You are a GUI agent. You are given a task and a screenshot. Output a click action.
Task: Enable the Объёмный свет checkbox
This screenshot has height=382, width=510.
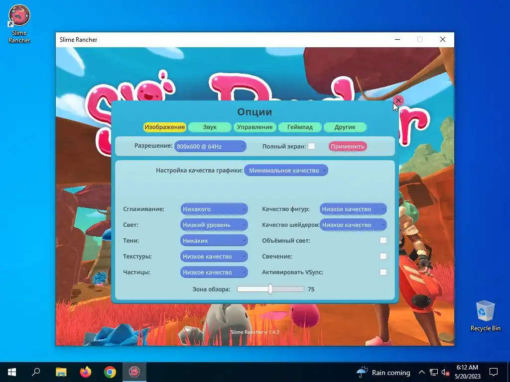383,240
